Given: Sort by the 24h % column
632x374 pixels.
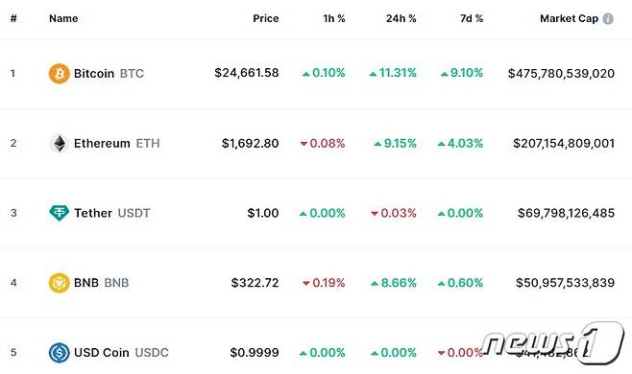Looking at the screenshot, I should coord(401,18).
